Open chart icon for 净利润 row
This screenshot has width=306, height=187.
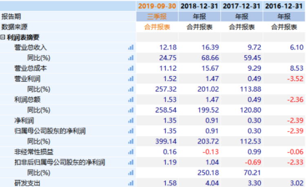click(131, 121)
